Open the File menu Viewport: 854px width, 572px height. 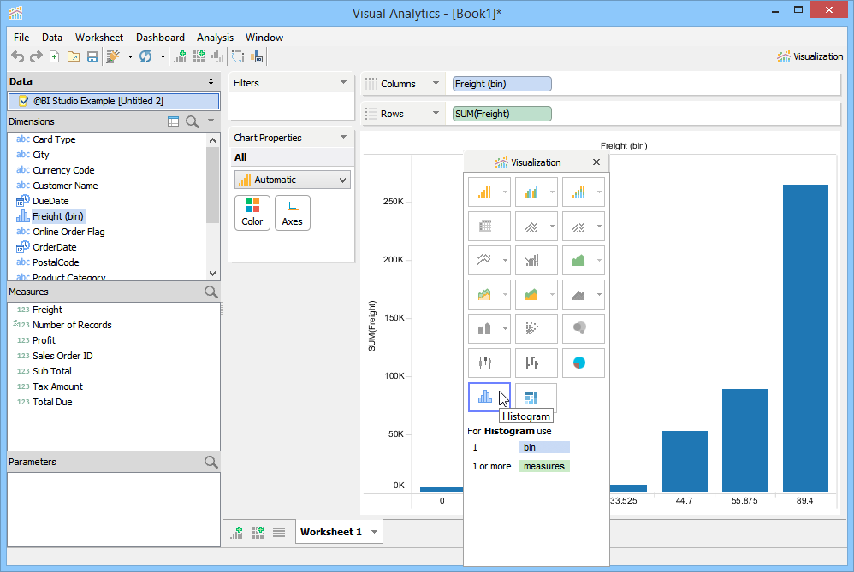click(x=21, y=38)
